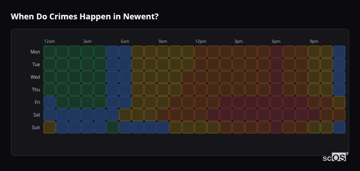The width and height of the screenshot is (360, 171).
Task: Select the Friday 12pm orange cell
Action: (x=201, y=102)
